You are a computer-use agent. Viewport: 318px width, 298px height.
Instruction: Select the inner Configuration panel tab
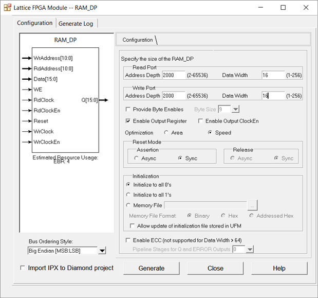tap(138, 40)
